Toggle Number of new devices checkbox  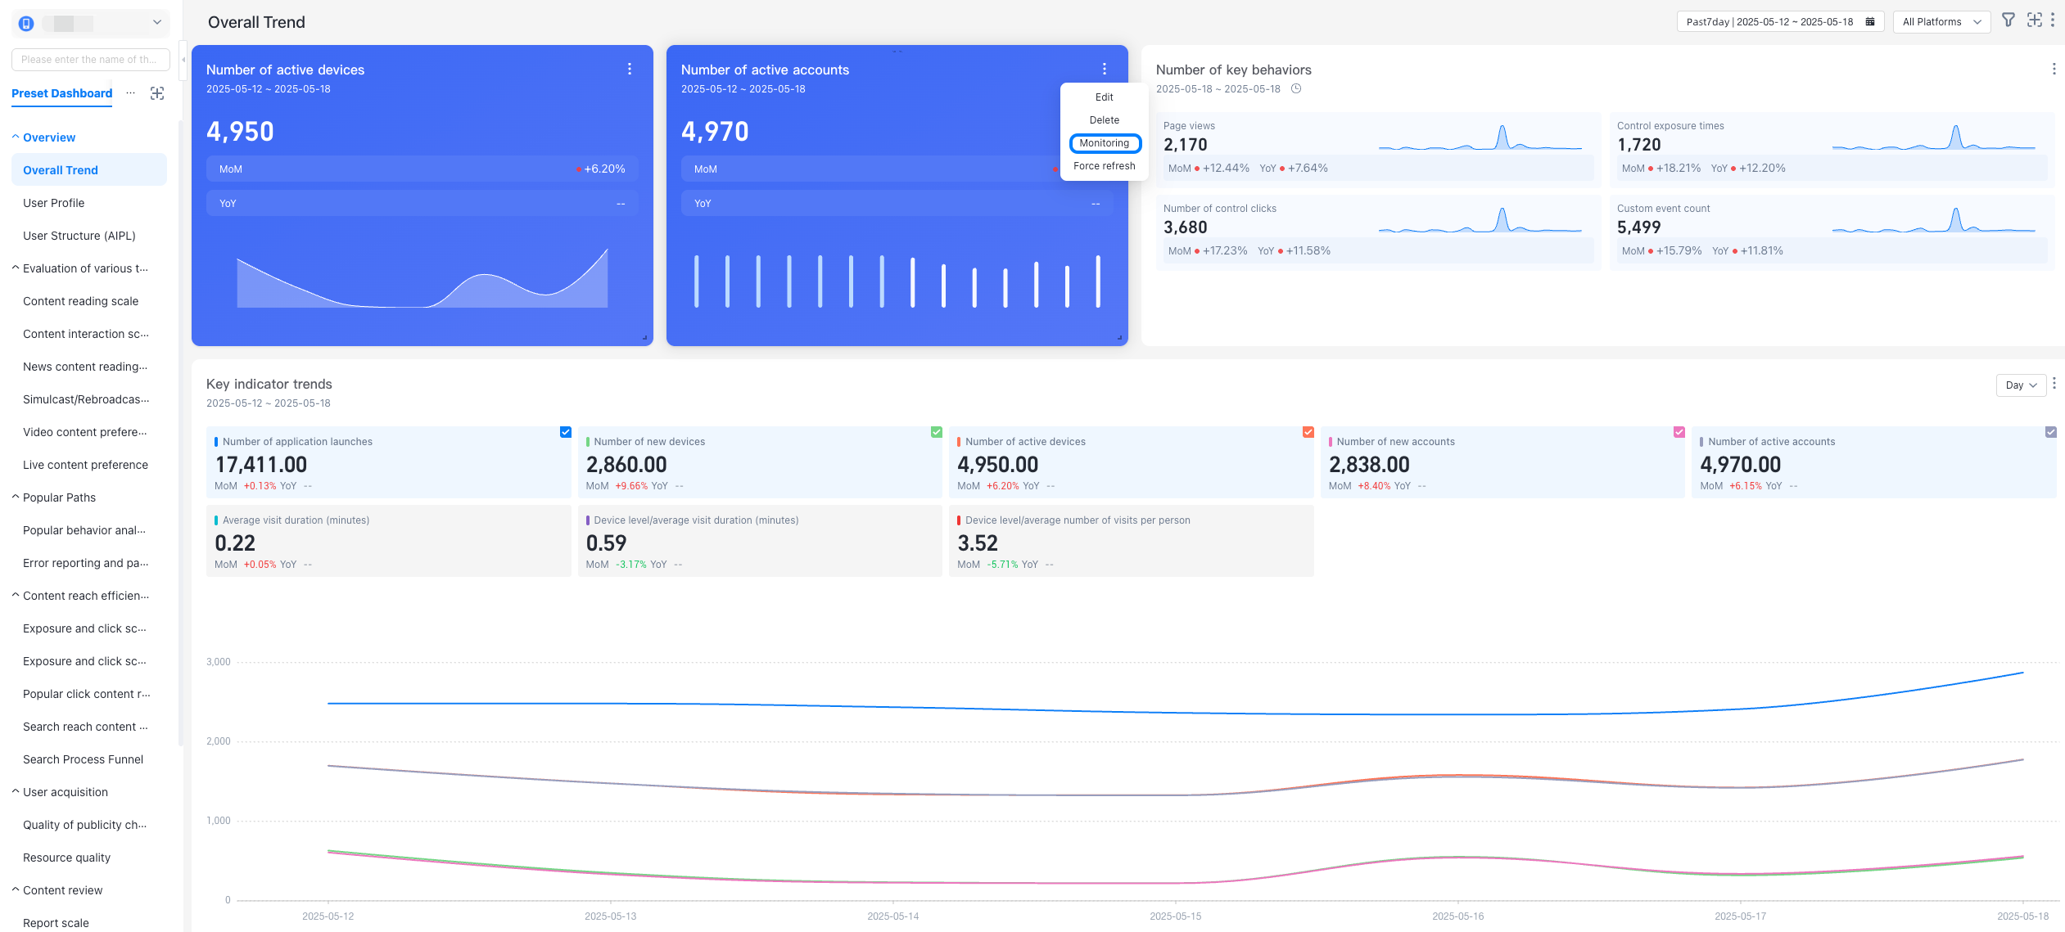point(937,432)
